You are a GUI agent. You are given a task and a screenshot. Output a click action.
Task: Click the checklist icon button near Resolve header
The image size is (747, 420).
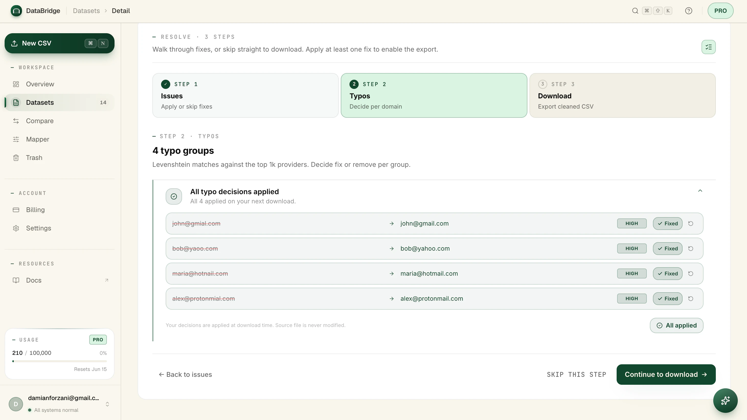click(708, 47)
